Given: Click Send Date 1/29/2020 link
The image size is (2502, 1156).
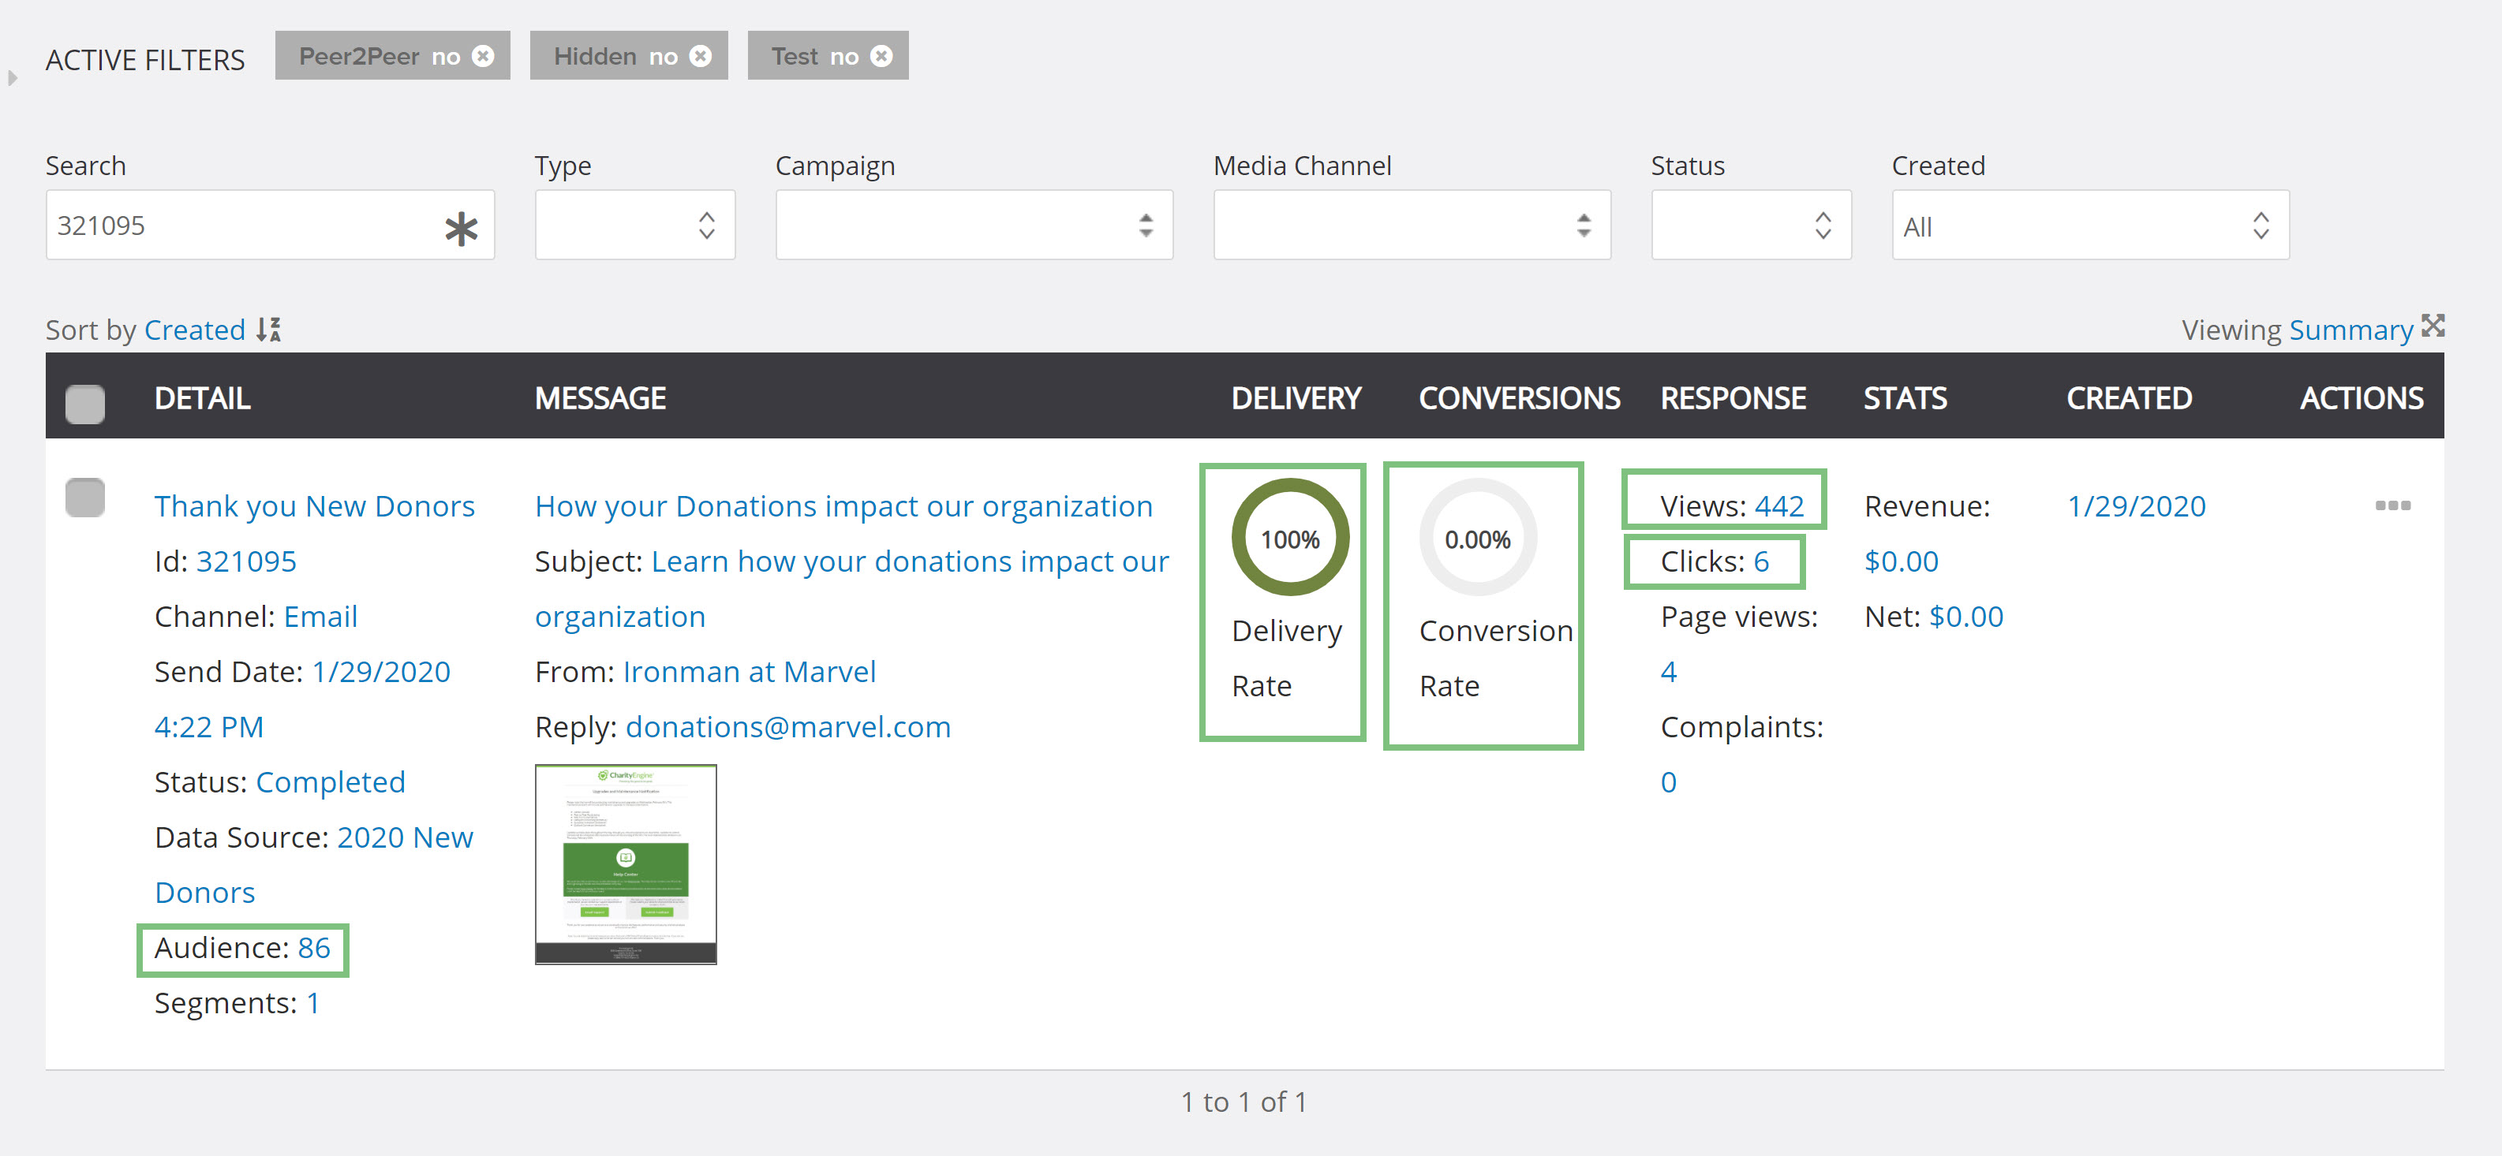Looking at the screenshot, I should click(x=381, y=672).
